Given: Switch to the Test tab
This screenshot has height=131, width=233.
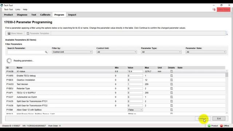Looking at the screenshot, I should point(33,15).
